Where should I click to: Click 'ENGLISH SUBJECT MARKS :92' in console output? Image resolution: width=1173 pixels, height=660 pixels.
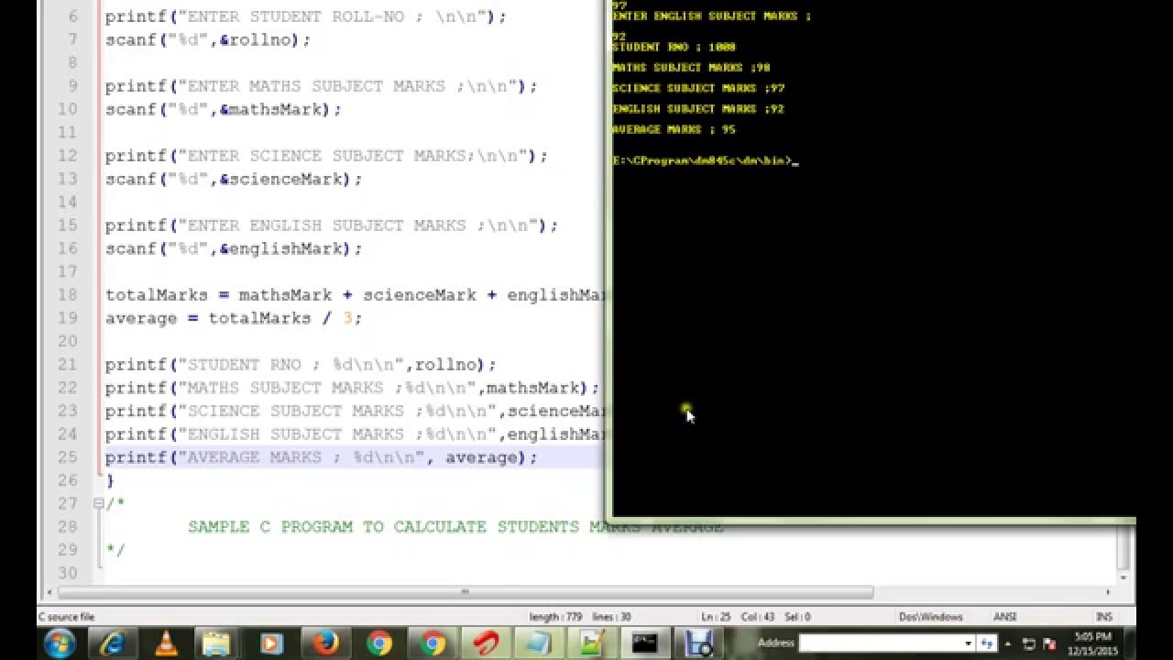[x=698, y=109]
